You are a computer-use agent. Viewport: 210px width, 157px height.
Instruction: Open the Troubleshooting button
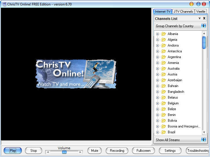pyautogui.click(x=198, y=151)
